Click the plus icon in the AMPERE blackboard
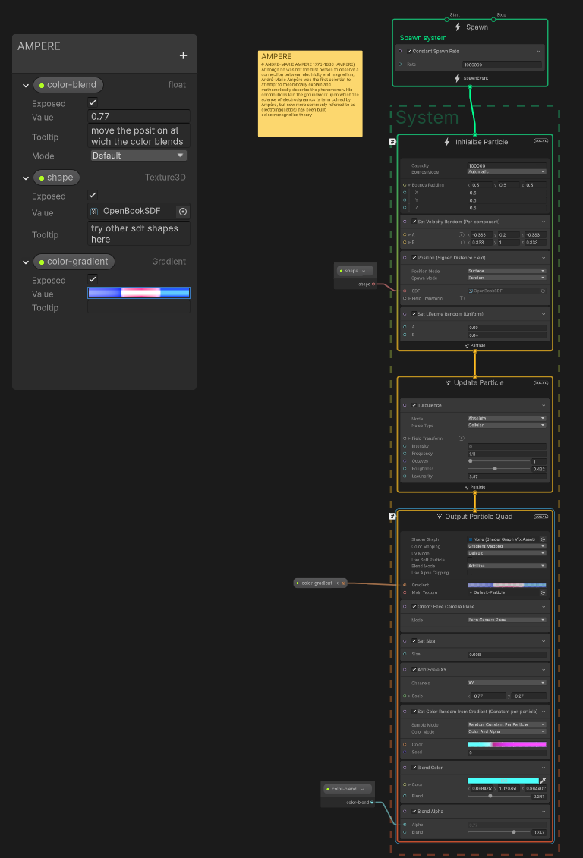The width and height of the screenshot is (583, 858). tap(184, 55)
